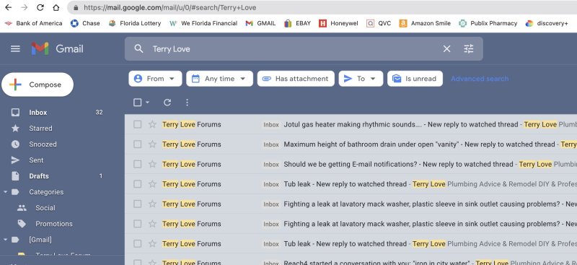The width and height of the screenshot is (577, 265).
Task: Open select-all dropdown arrow
Action: click(148, 103)
